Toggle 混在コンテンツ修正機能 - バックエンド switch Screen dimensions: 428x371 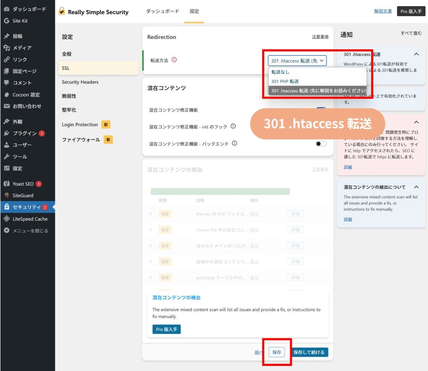[321, 144]
